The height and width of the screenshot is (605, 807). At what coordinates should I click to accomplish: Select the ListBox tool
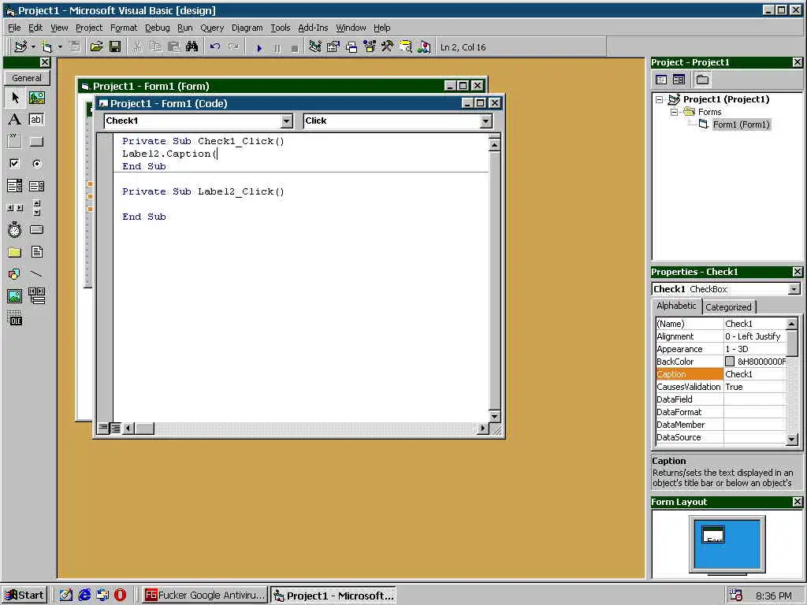click(36, 186)
